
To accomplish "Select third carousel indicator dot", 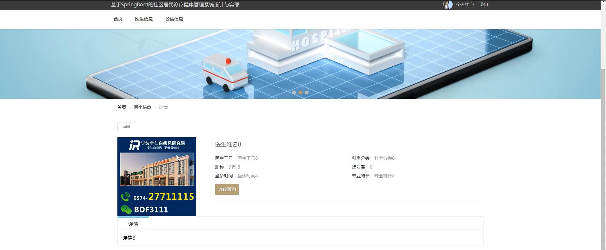I will click(x=307, y=92).
